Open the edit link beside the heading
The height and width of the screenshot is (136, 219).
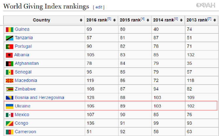point(98,7)
